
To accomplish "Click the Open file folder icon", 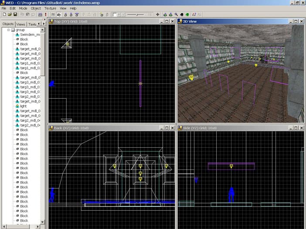I will coord(10,14).
